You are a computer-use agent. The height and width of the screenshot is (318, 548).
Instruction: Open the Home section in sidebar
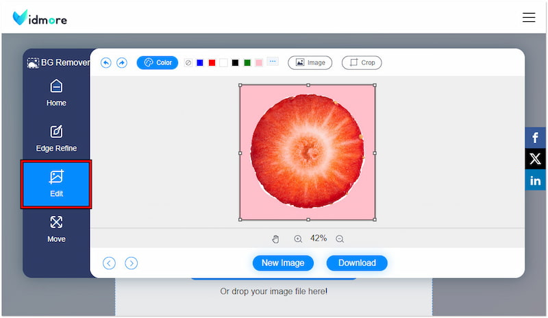(x=56, y=93)
